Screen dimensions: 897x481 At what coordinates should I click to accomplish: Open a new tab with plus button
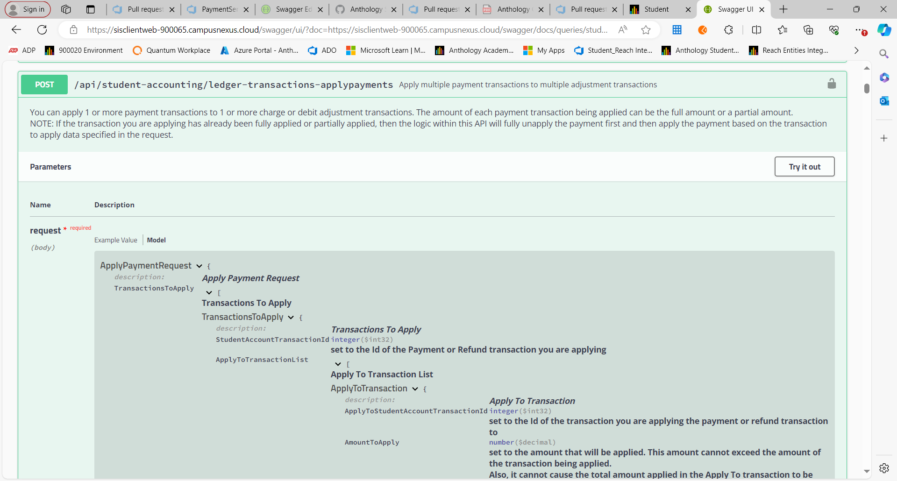pyautogui.click(x=783, y=9)
